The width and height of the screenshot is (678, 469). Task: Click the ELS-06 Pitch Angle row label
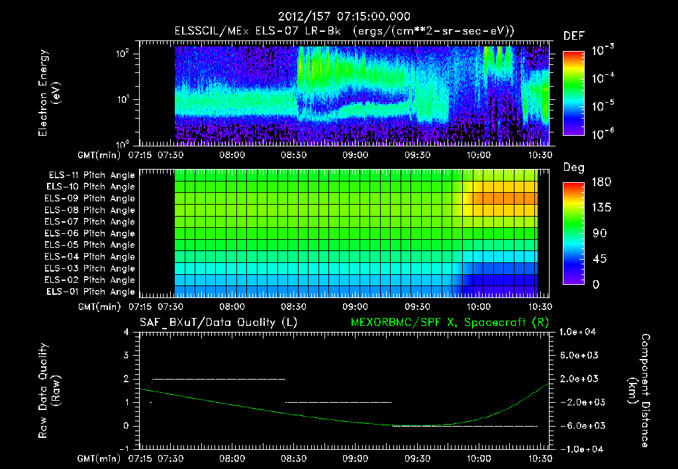click(x=89, y=233)
